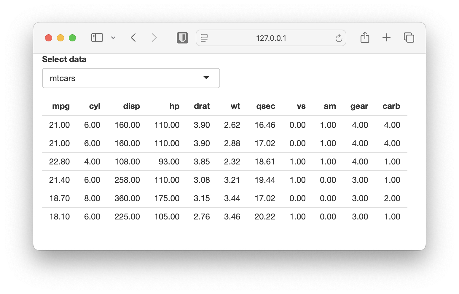Open the mtcars Select data dropdown
This screenshot has width=459, height=294.
131,78
